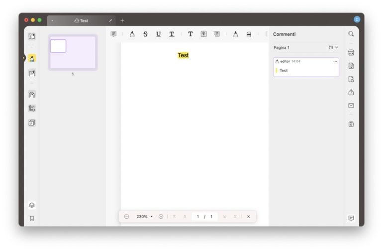Go to the previous page arrow
This screenshot has height=251, width=383.
pyautogui.click(x=185, y=217)
